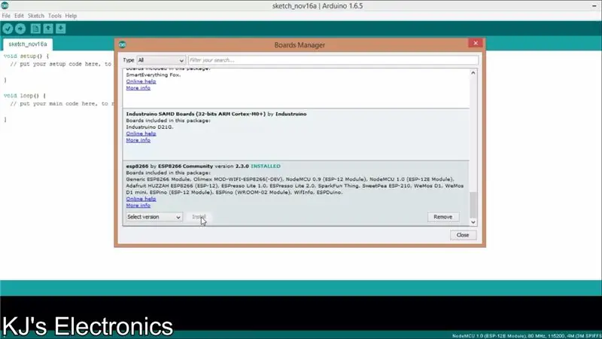This screenshot has width=602, height=339.
Task: Open the Edit menu
Action: coord(19,16)
